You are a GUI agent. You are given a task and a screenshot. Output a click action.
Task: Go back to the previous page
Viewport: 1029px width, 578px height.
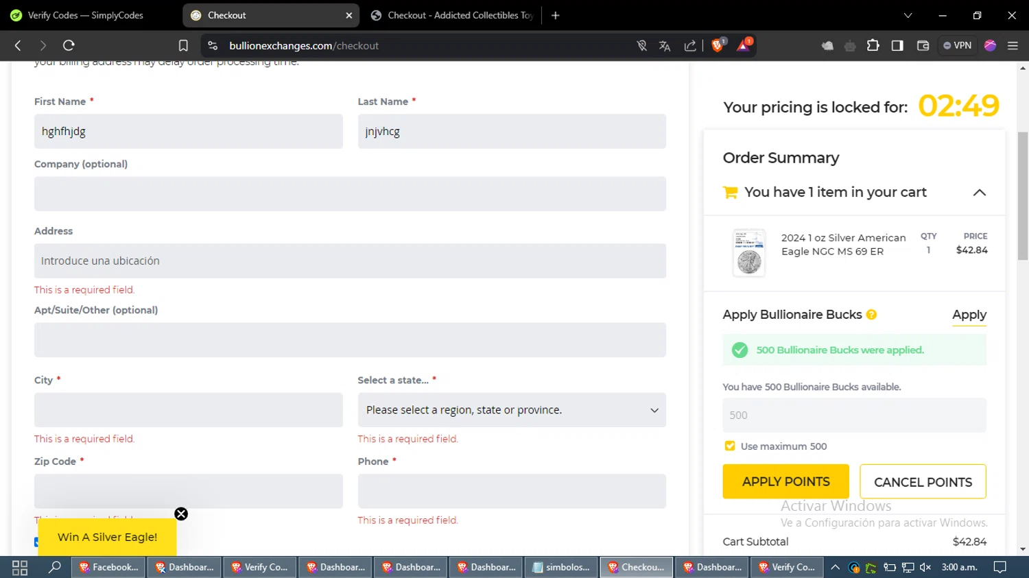point(19,45)
